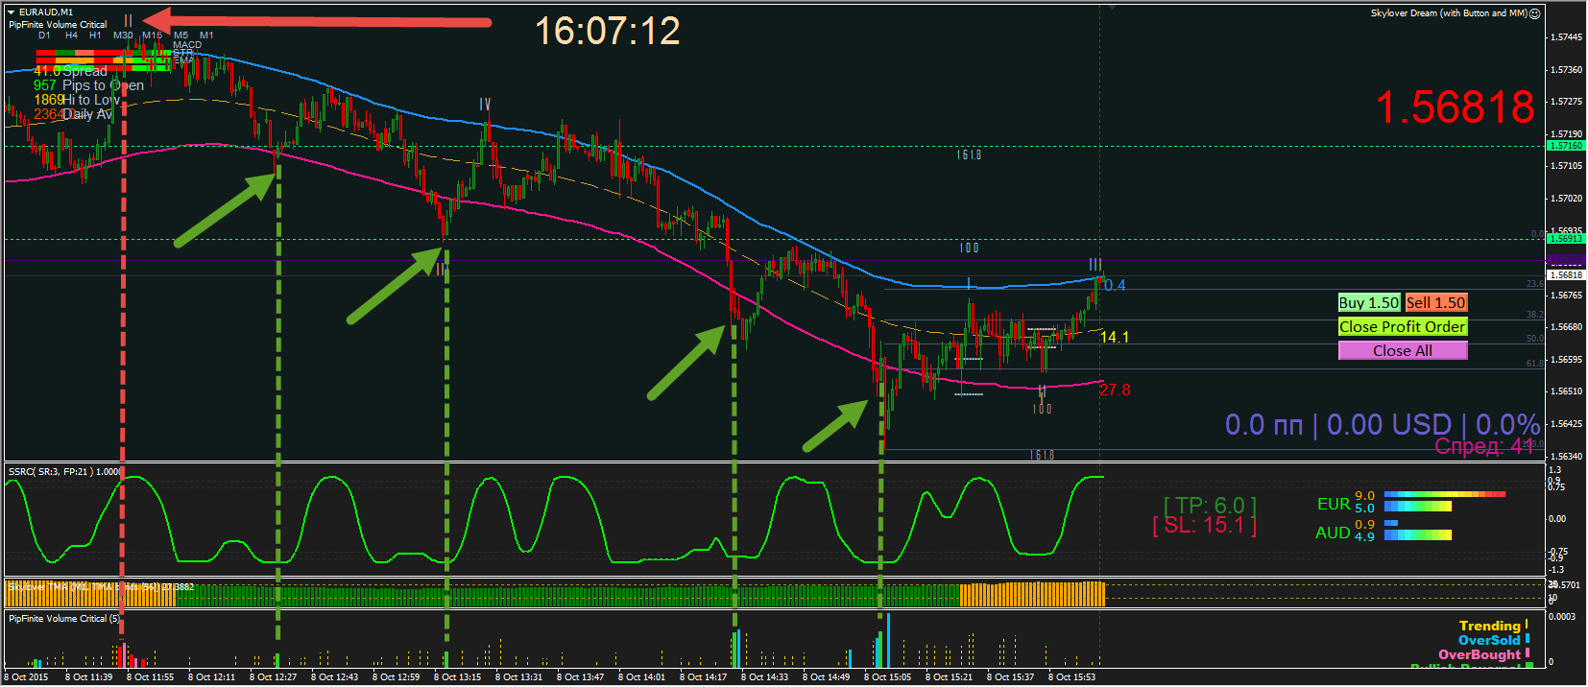This screenshot has width=1588, height=687.
Task: Select the M30 timeframe column label
Action: [x=123, y=36]
